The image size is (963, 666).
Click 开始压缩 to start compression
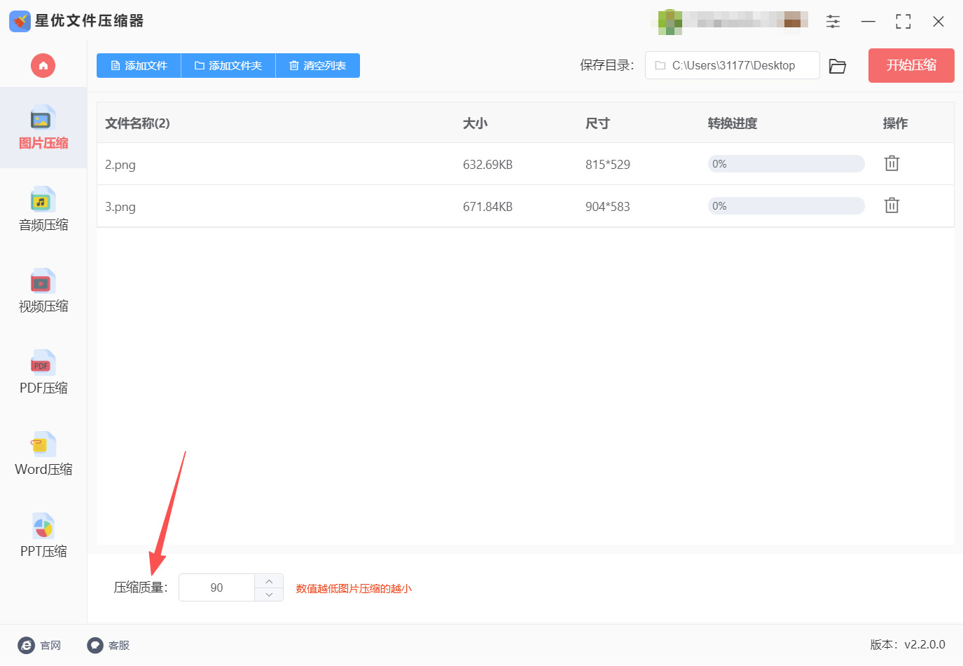[x=910, y=64]
